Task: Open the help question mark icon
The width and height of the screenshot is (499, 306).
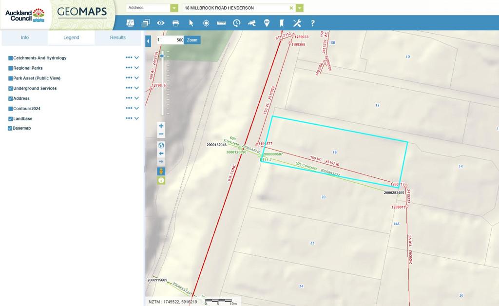Action: pyautogui.click(x=312, y=23)
